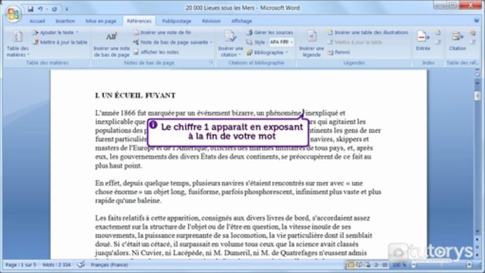The height and width of the screenshot is (273, 485).
Task: Select the Références tab
Action: tap(139, 21)
